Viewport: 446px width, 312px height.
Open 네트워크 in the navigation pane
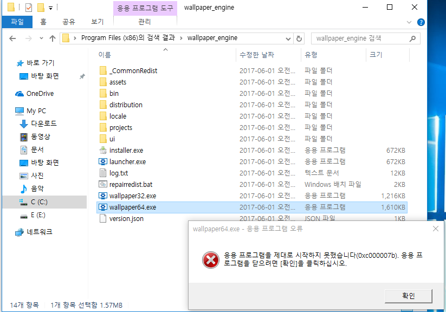point(34,232)
